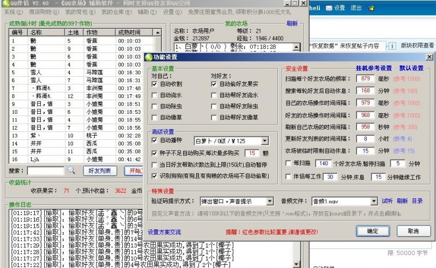Enable 自动除虫 for own farm

tap(155, 106)
